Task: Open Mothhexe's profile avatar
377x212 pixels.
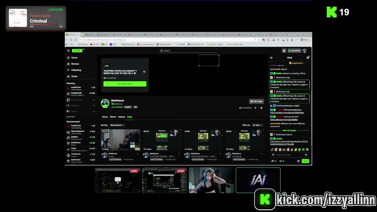Action: click(105, 103)
